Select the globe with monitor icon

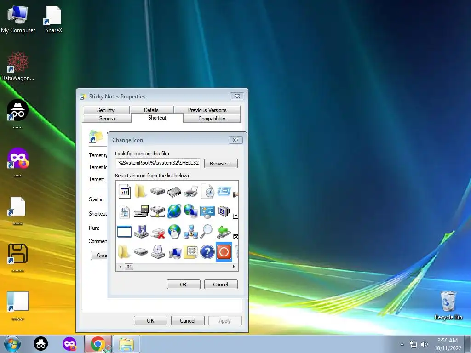click(190, 211)
